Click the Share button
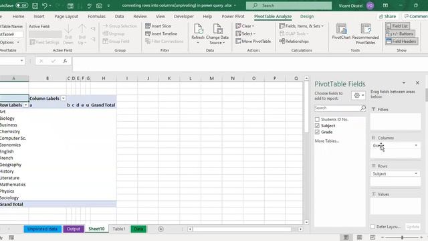This screenshot has height=241, width=428. tap(387, 16)
